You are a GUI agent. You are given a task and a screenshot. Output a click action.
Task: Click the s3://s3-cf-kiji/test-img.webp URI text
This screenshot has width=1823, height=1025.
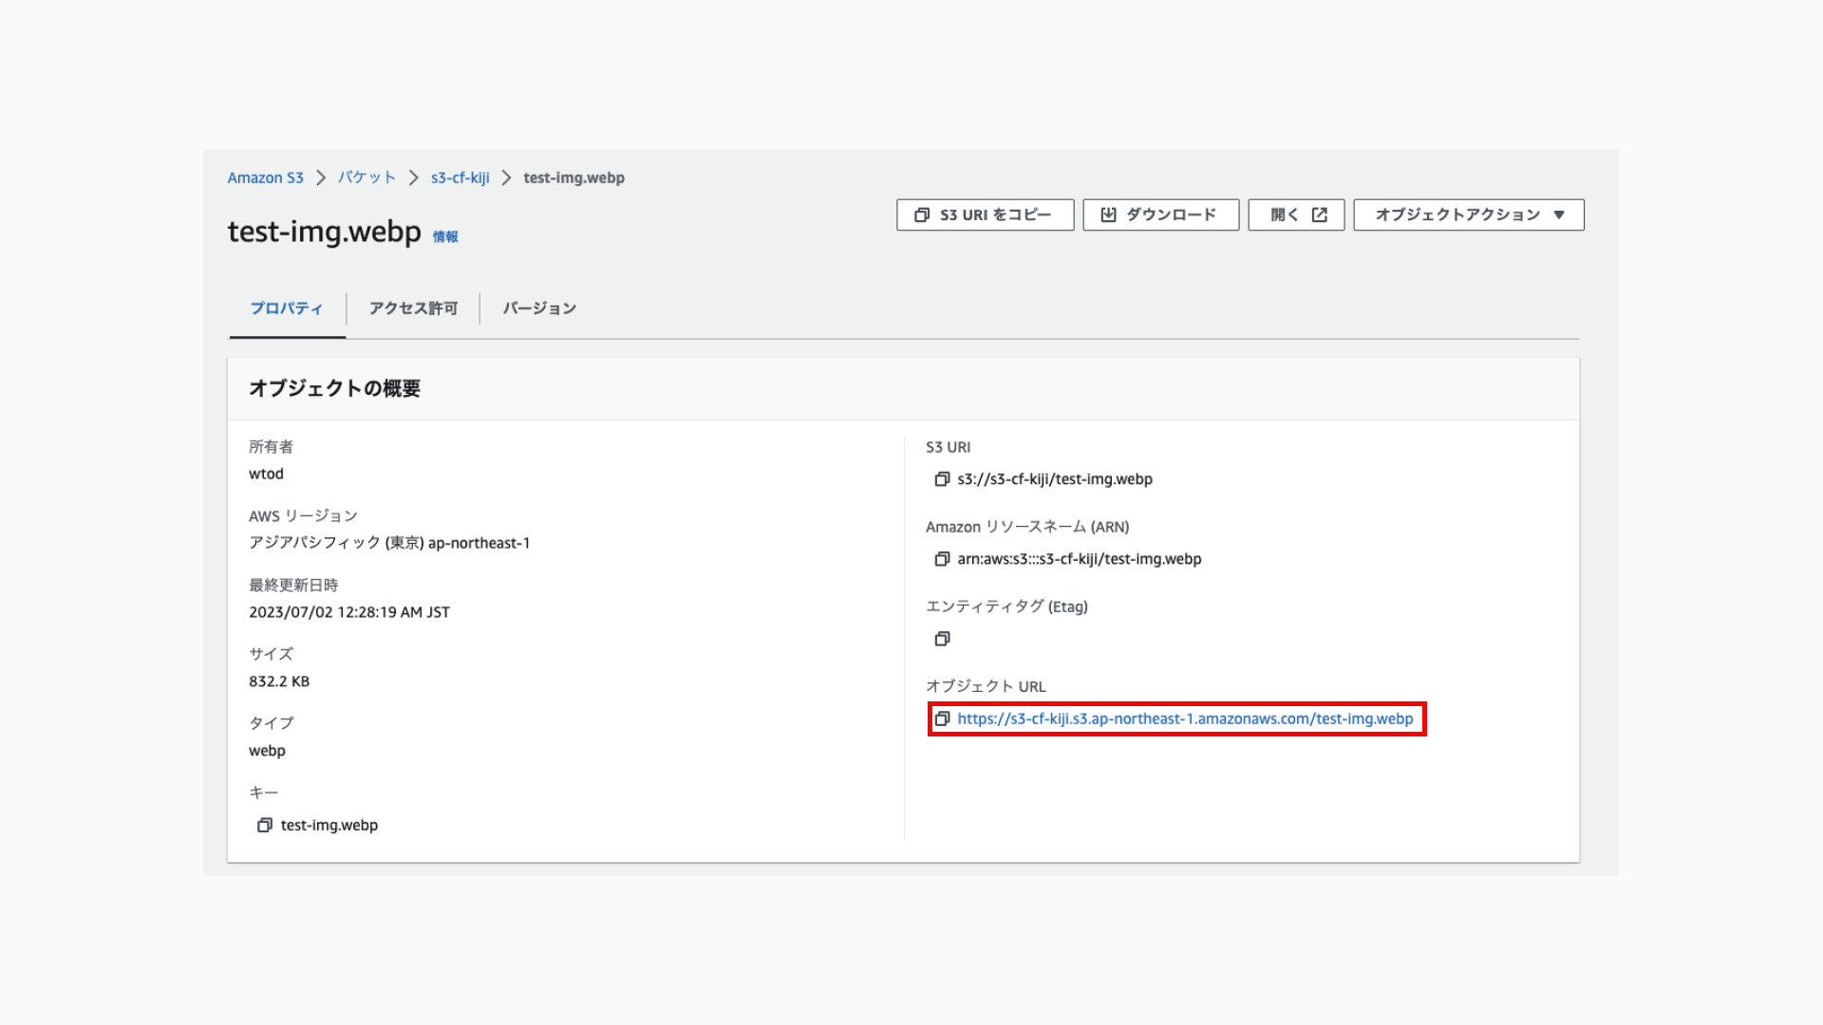(x=1055, y=479)
